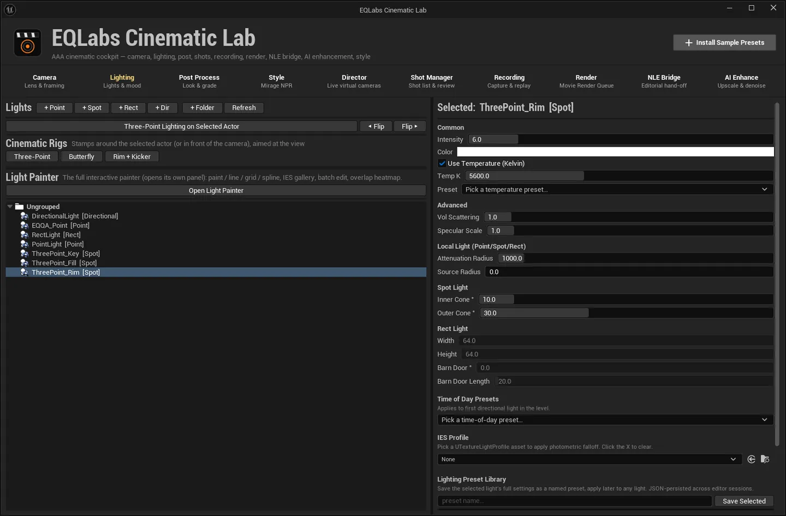The height and width of the screenshot is (516, 786).
Task: Select the DirectionalLight light icon in list
Action: coord(25,216)
